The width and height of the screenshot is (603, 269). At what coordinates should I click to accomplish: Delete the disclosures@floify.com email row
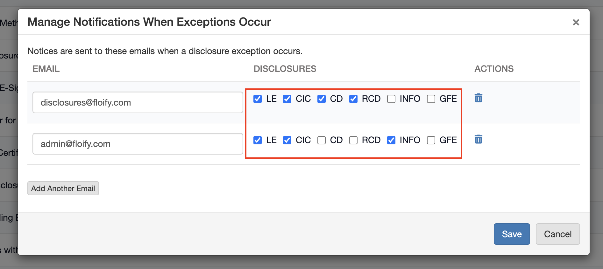478,98
